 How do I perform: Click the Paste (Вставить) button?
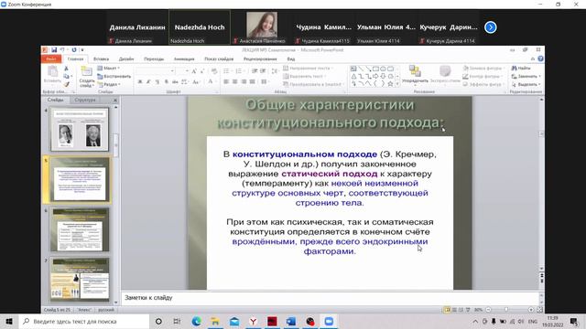[x=52, y=75]
